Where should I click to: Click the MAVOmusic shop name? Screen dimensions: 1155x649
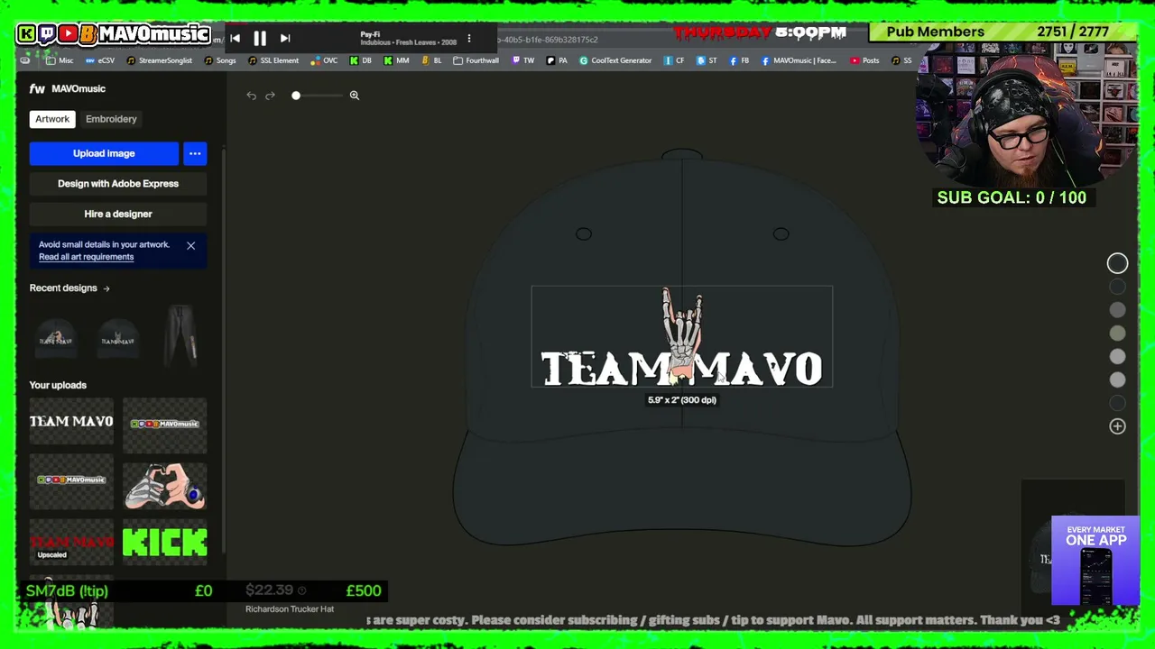tap(79, 88)
